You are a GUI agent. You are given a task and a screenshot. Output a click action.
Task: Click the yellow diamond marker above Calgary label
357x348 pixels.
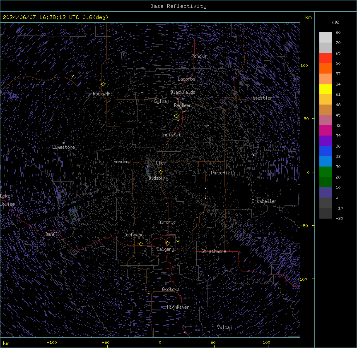pos(168,243)
